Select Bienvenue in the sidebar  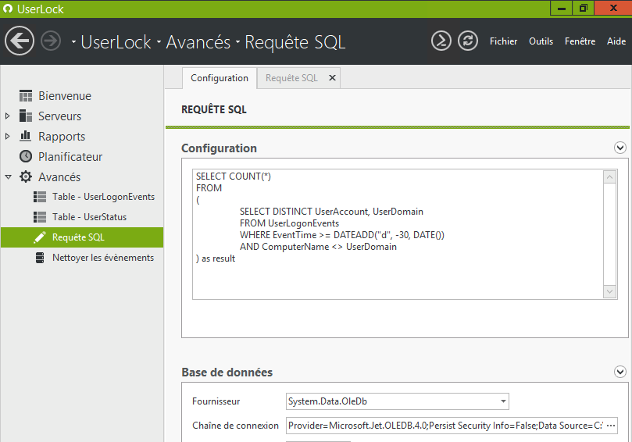(65, 96)
